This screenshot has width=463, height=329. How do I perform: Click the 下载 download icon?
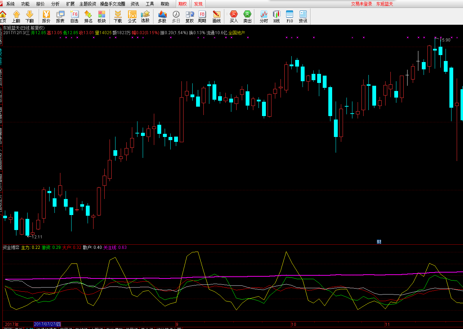118,16
